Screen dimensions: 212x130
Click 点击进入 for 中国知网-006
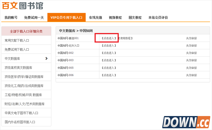tap(109, 75)
